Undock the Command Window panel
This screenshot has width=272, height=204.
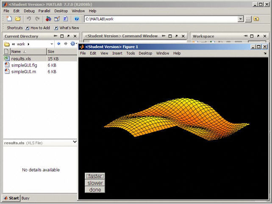(x=176, y=36)
